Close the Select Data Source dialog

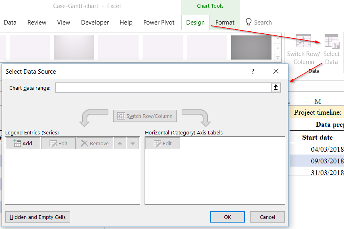pyautogui.click(x=276, y=72)
